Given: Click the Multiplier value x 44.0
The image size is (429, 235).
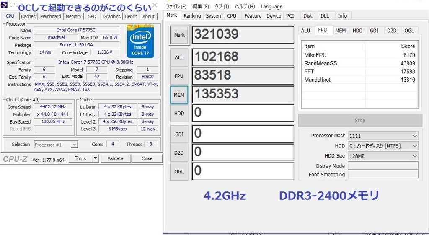Looking at the screenshot, I should coord(53,114).
